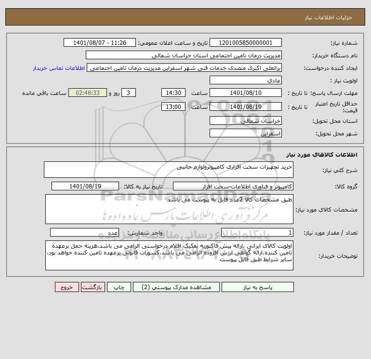
Task: Click the label توضیحات خریدار
Action: (338, 256)
